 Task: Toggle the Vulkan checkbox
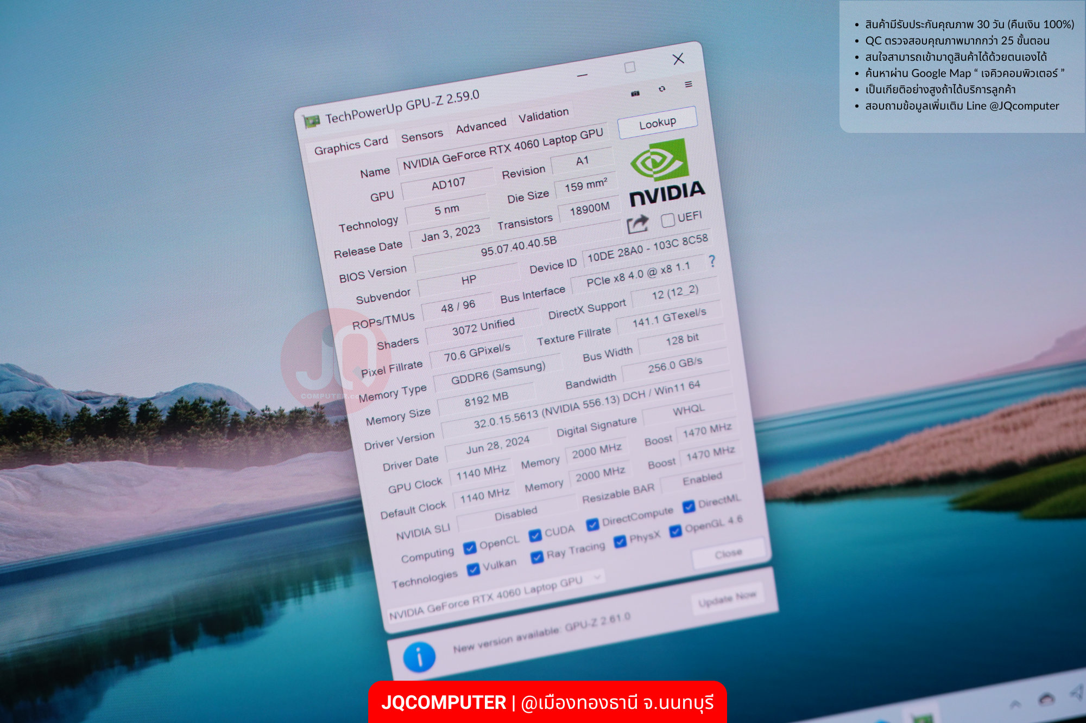point(473,569)
